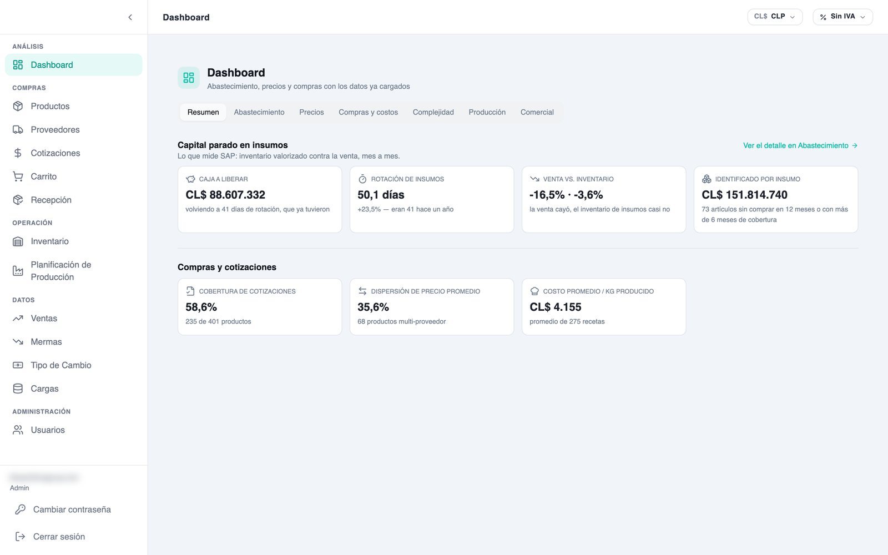Open the Comercial tab
Viewport: 888px width, 555px height.
tap(537, 112)
